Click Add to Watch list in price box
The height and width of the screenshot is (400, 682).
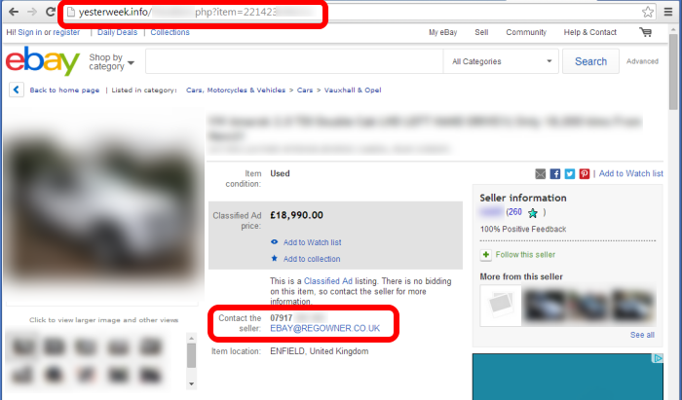click(x=313, y=242)
